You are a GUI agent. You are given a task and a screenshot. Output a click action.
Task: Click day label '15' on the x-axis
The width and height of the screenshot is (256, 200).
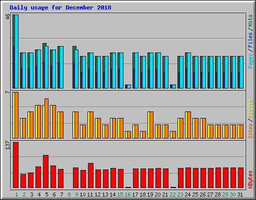click(120, 194)
